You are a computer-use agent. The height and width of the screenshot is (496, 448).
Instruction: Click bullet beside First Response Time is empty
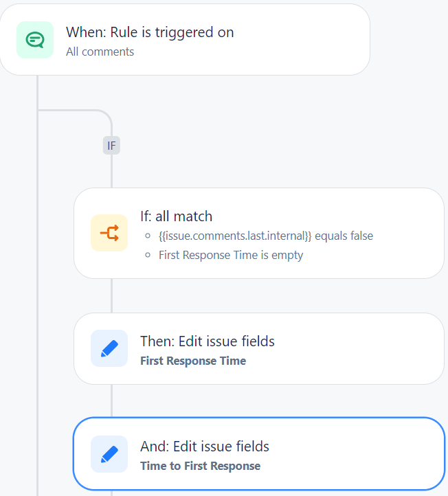tap(148, 255)
